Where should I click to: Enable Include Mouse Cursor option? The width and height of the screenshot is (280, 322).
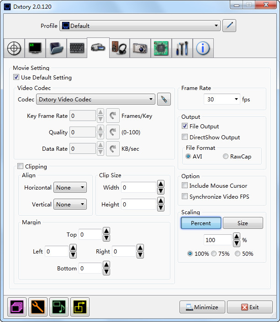click(185, 186)
